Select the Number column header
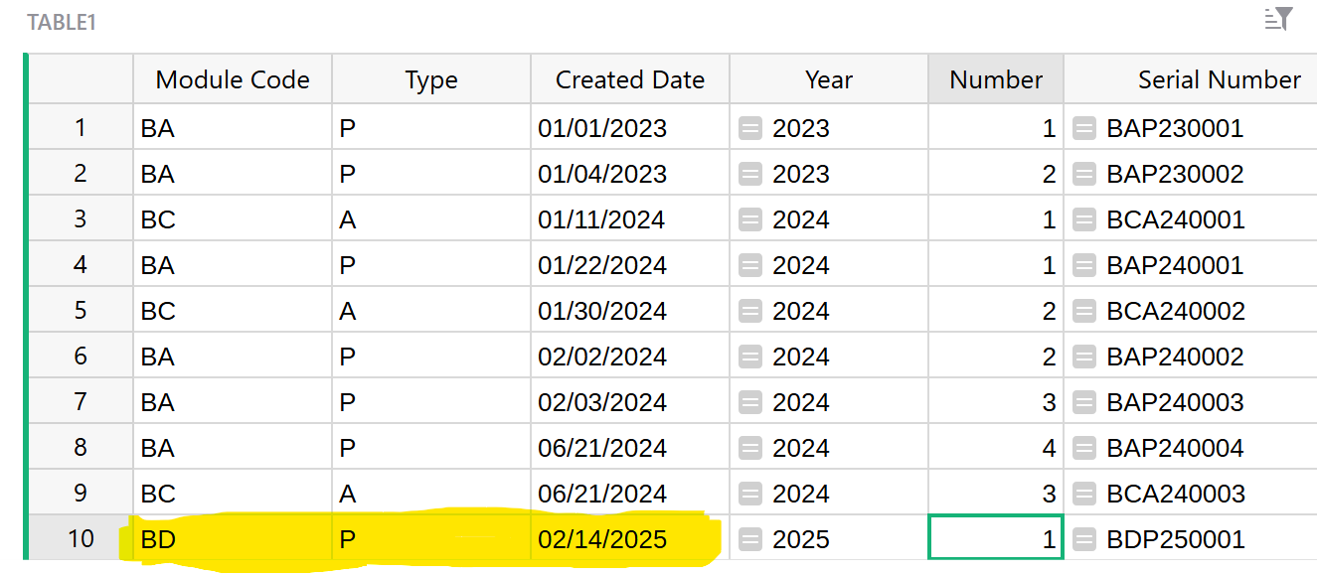Screen dimensions: 1317x574 (996, 79)
